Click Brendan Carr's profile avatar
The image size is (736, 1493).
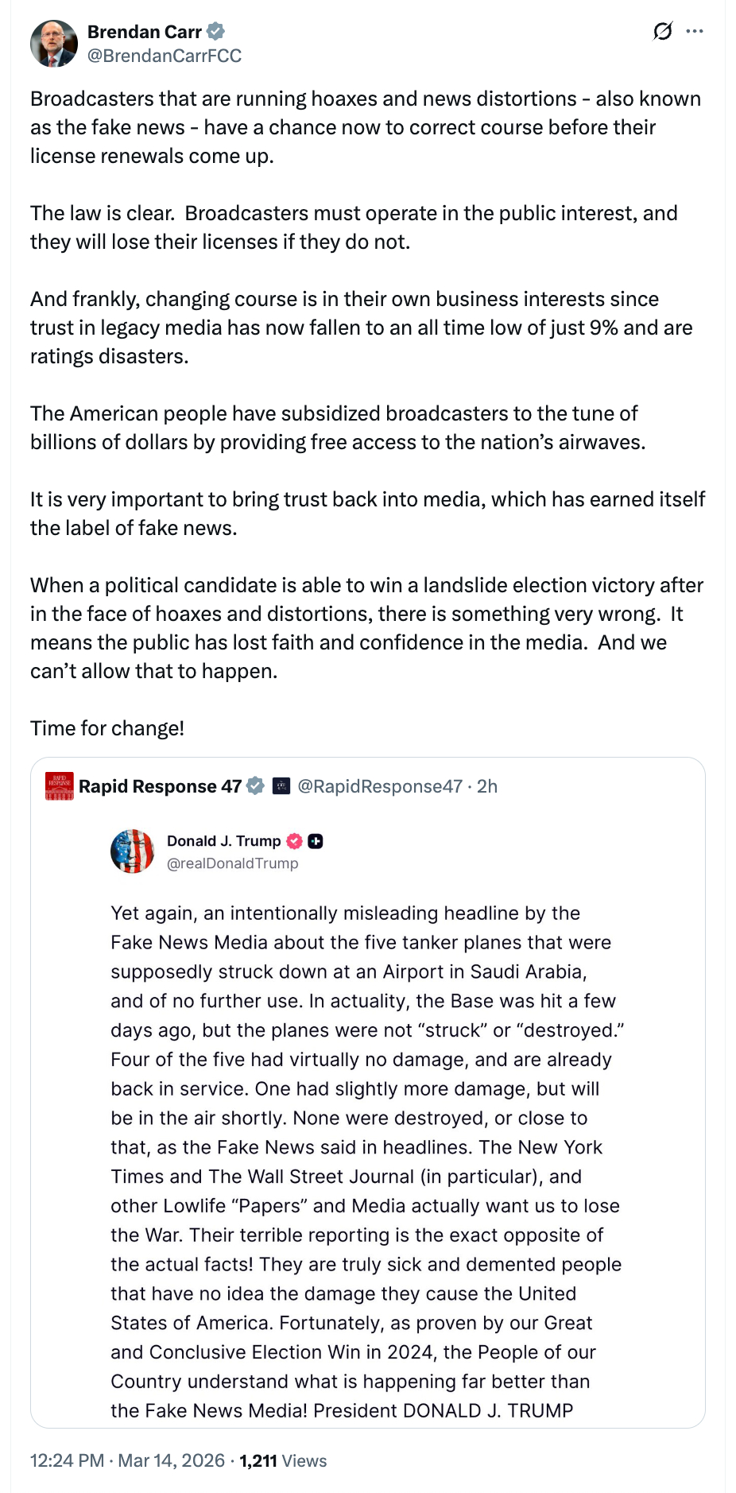pos(54,44)
